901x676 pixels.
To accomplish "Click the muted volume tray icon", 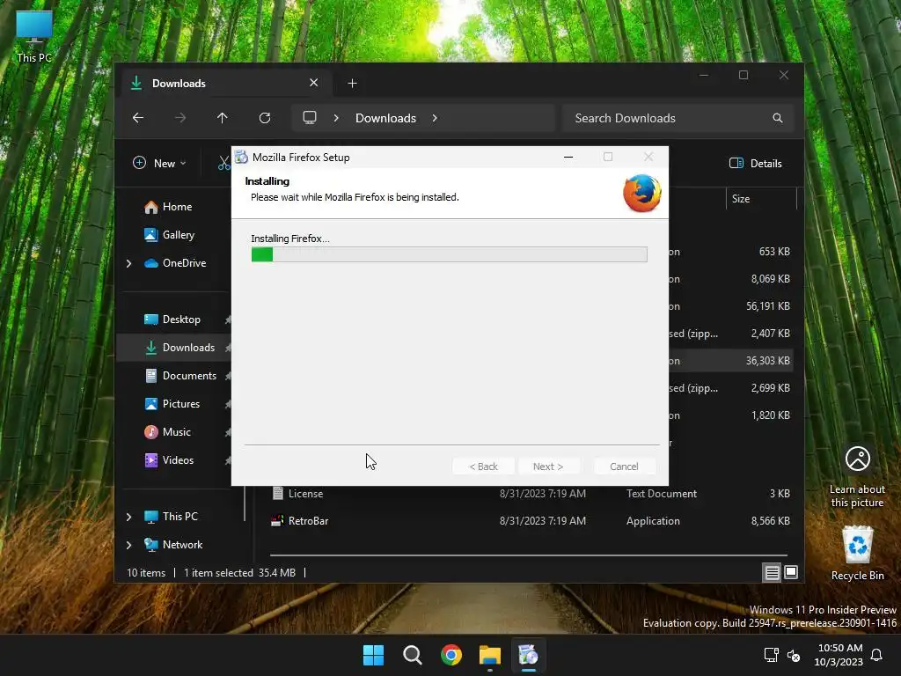I will coord(794,655).
